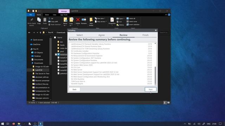
Task: Open Firefox from the taskbar
Action: (x=13, y=124)
